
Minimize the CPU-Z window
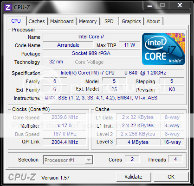pos(150,6)
